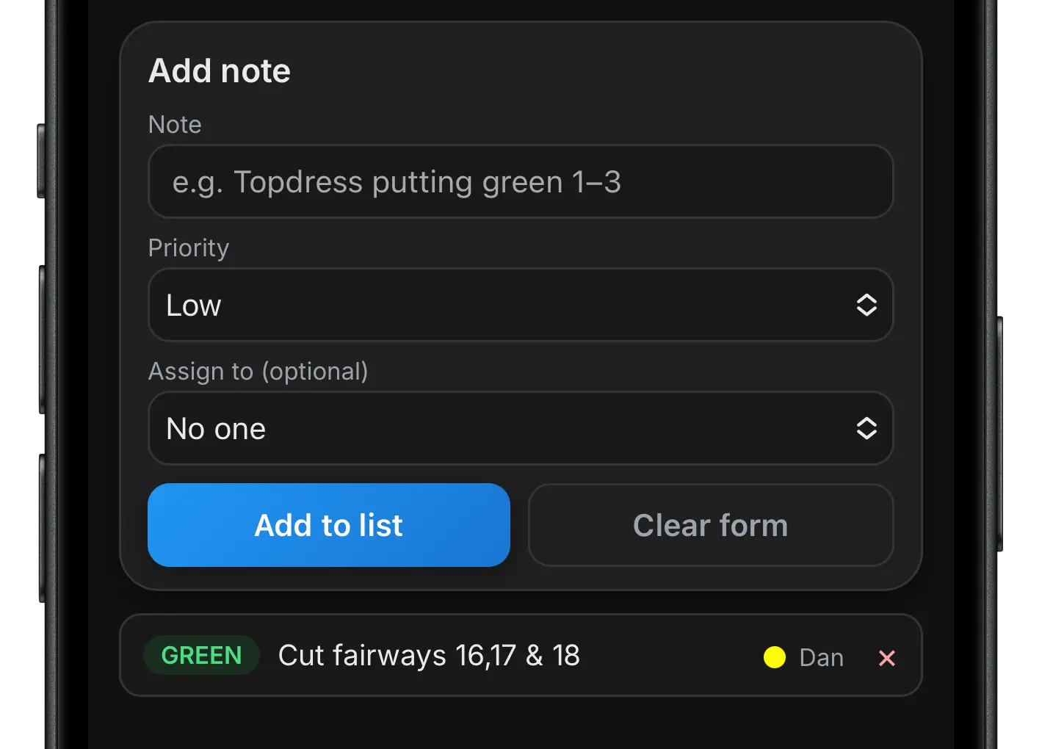Click the Add note heading
The height and width of the screenshot is (749, 1042).
(x=220, y=71)
